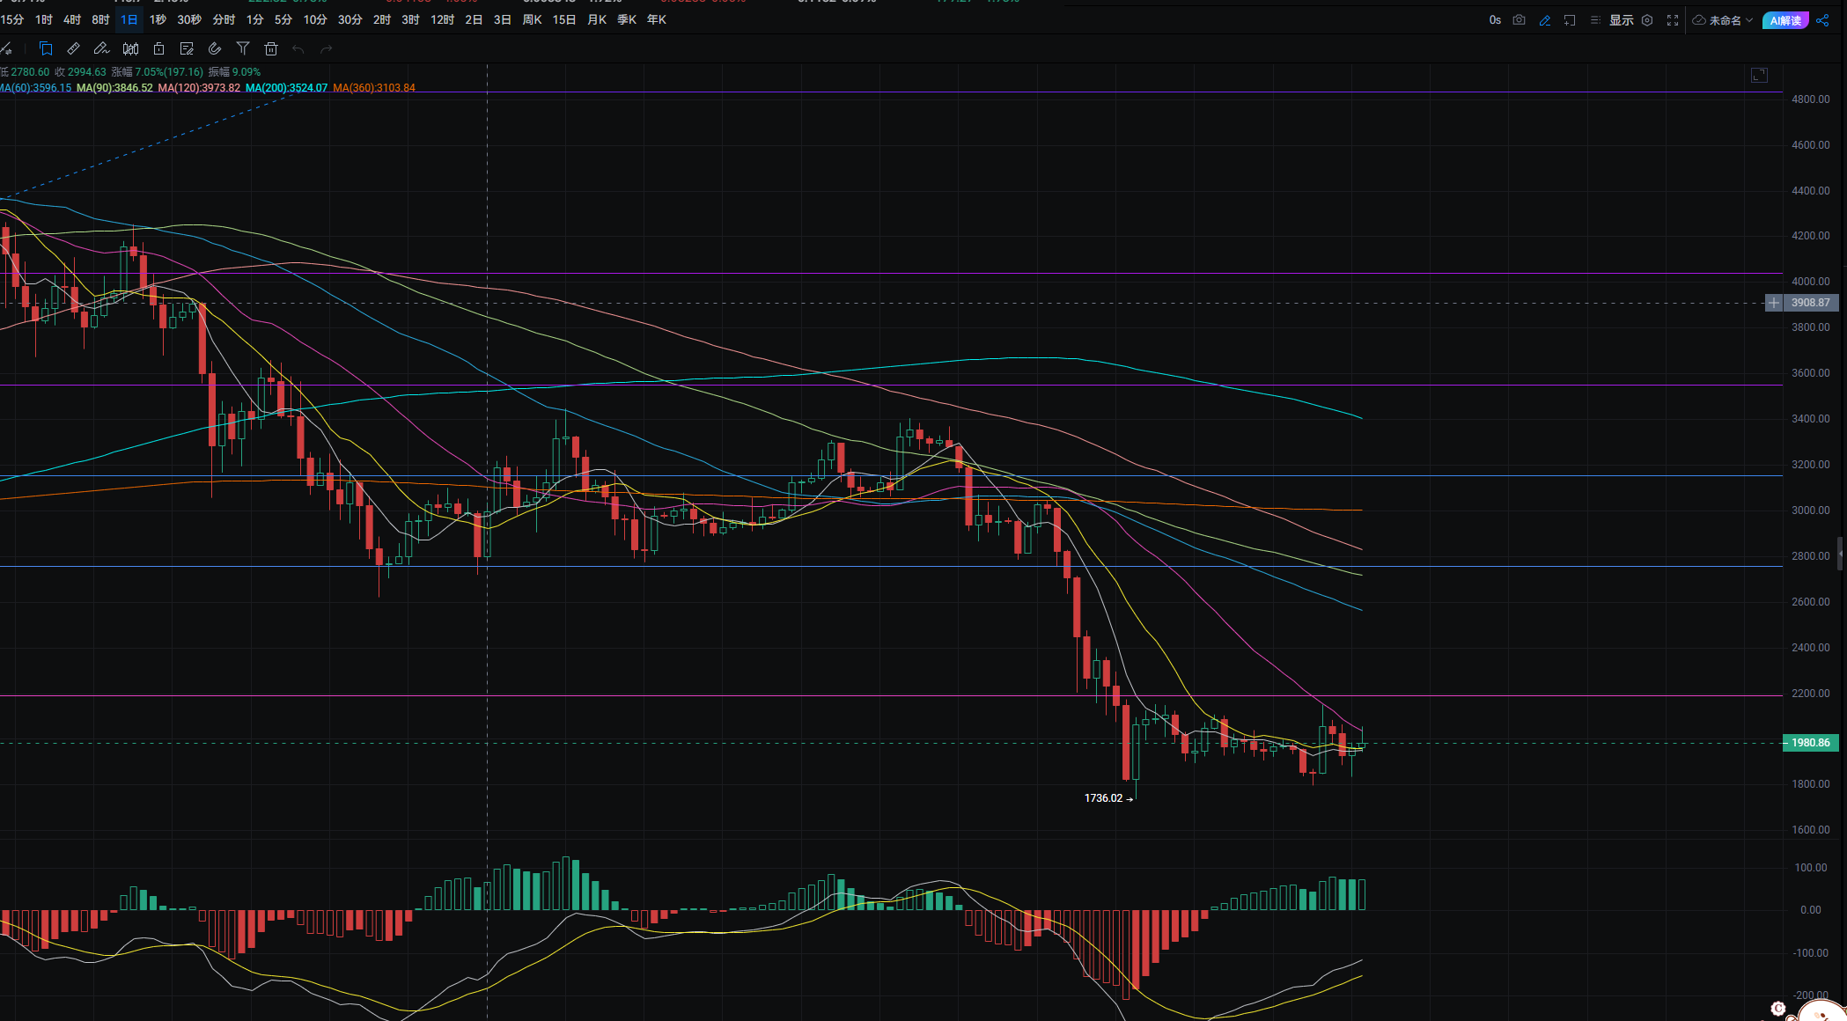1847x1021 pixels.
Task: Click the ruler measure tool icon
Action: click(73, 49)
